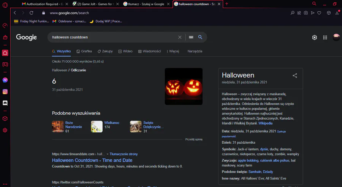Open the cube extensions sidebar icon

click(x=5, y=119)
